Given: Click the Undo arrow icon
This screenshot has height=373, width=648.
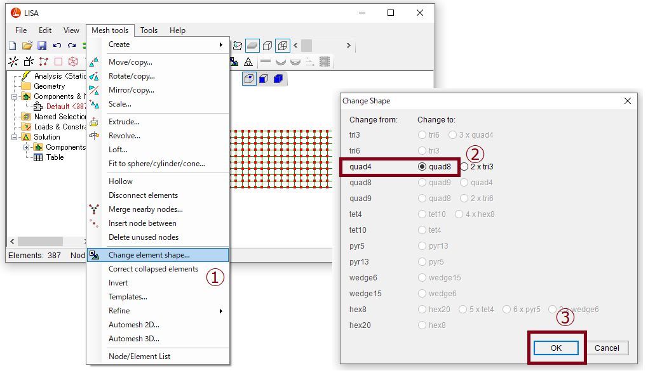Looking at the screenshot, I should 57,46.
